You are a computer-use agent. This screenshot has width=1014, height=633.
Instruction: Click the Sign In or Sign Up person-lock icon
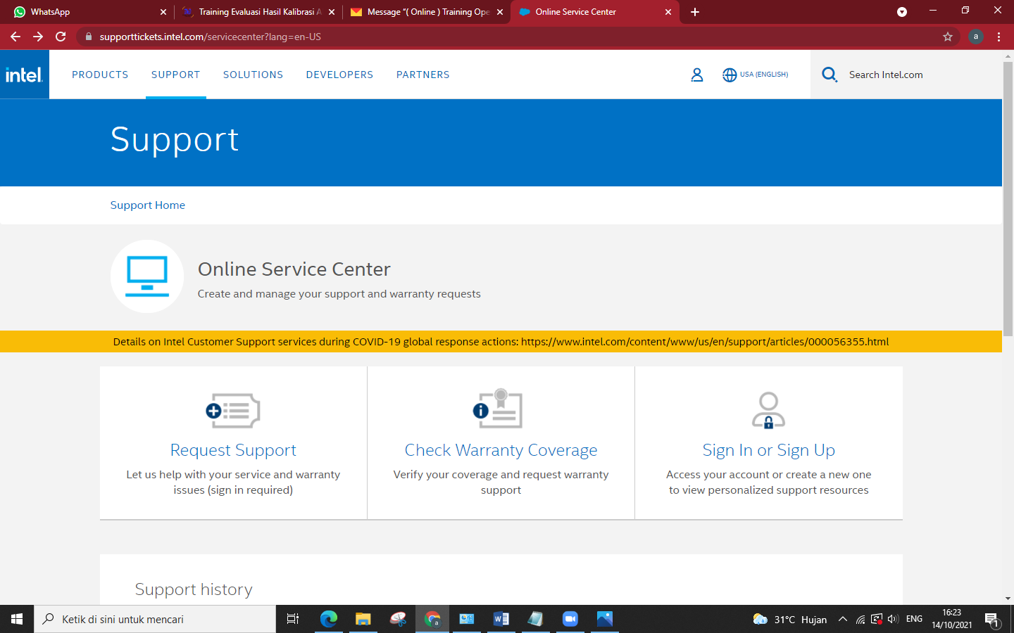tap(768, 410)
